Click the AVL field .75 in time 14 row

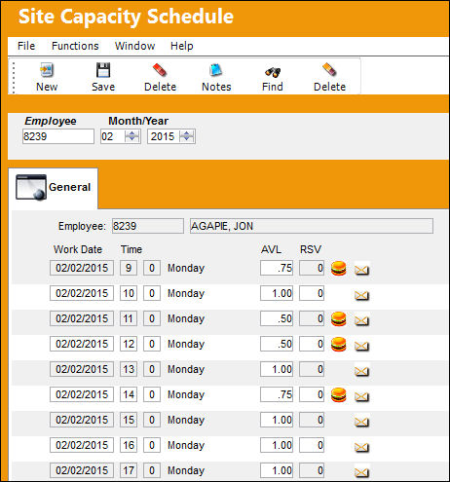coord(277,394)
